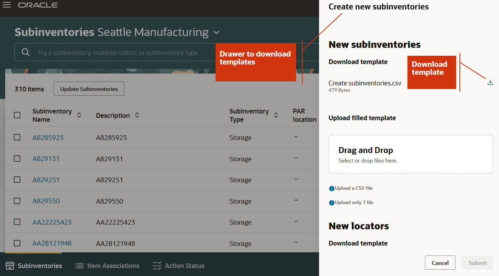This screenshot has height=276, width=499.
Task: Expand the Seattle Manufacturing organization dropdown
Action: pos(216,32)
